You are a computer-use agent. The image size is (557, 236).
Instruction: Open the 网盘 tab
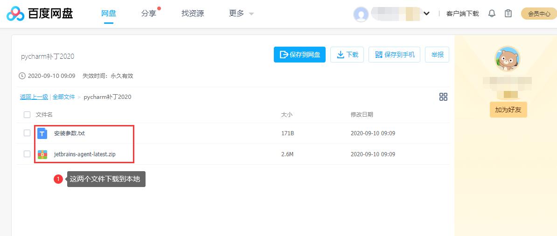tap(109, 14)
